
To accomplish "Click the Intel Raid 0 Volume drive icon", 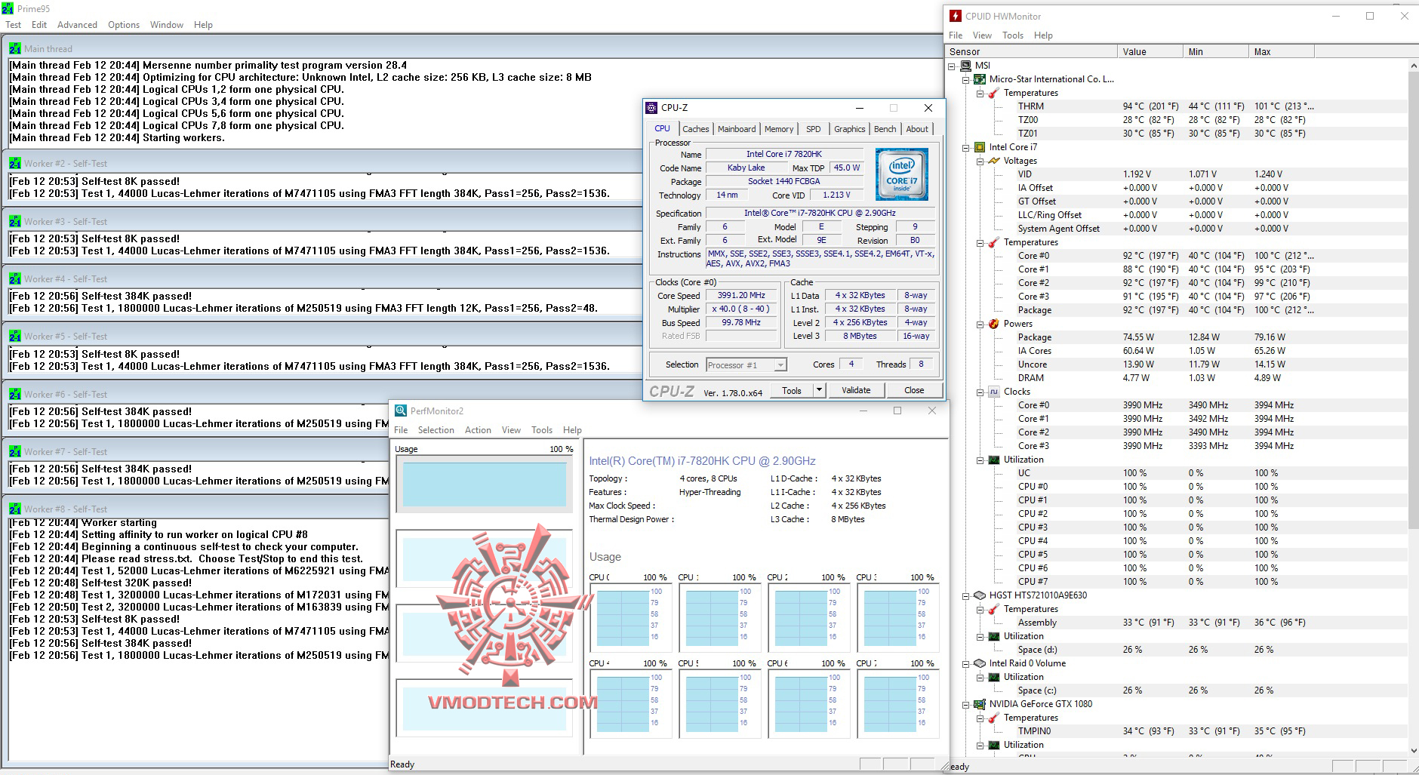I will (x=980, y=663).
